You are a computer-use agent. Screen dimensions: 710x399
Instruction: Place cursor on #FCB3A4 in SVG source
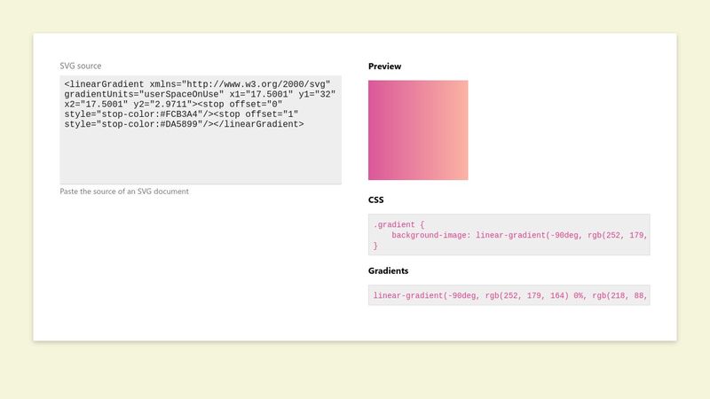coord(179,114)
